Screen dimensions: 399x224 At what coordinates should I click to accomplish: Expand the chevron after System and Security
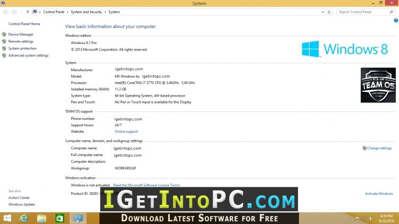pyautogui.click(x=105, y=12)
